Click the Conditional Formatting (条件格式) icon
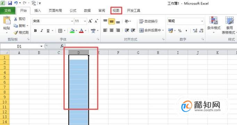The height and width of the screenshot is (125, 237). (213, 20)
